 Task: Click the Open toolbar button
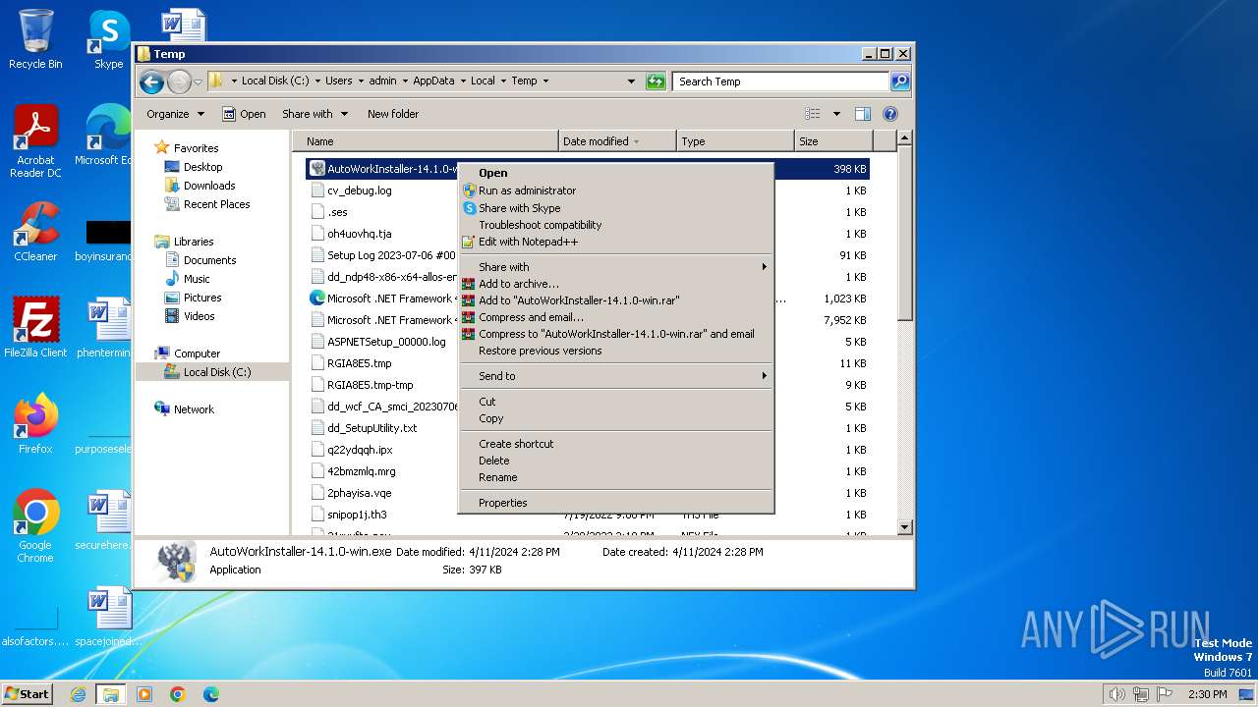tap(244, 114)
